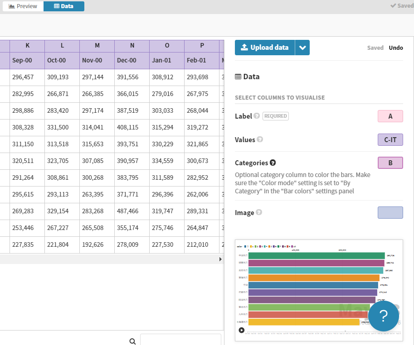Select cell with value 296,457
This screenshot has height=345, width=414.
pyautogui.click(x=27, y=77)
